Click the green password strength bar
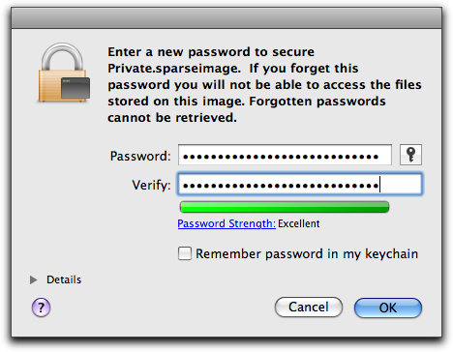453x352 pixels. [285, 207]
